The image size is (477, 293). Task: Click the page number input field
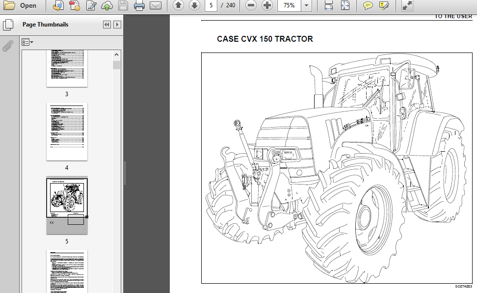pyautogui.click(x=211, y=5)
